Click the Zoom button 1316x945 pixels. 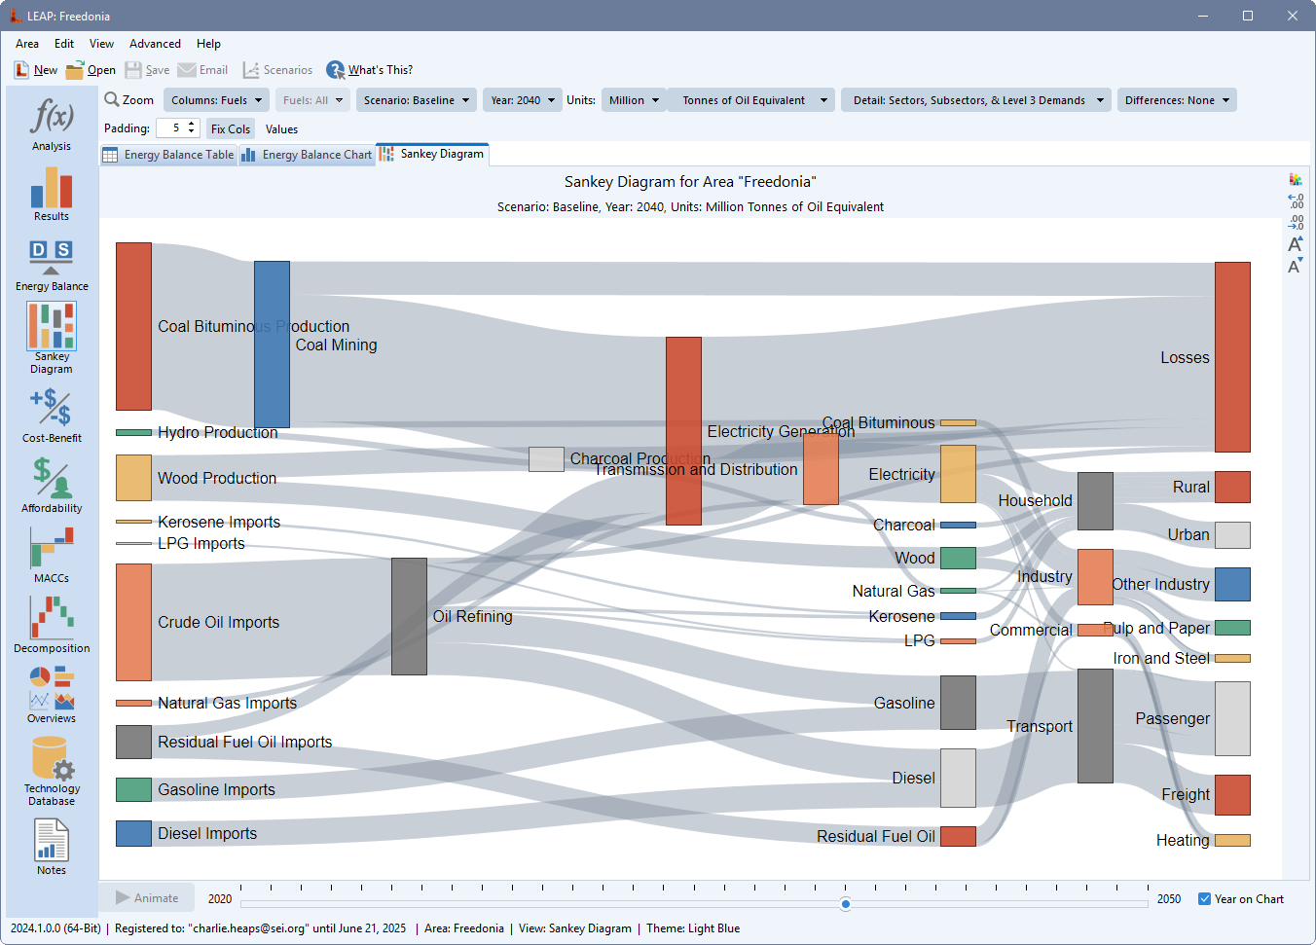coord(129,100)
